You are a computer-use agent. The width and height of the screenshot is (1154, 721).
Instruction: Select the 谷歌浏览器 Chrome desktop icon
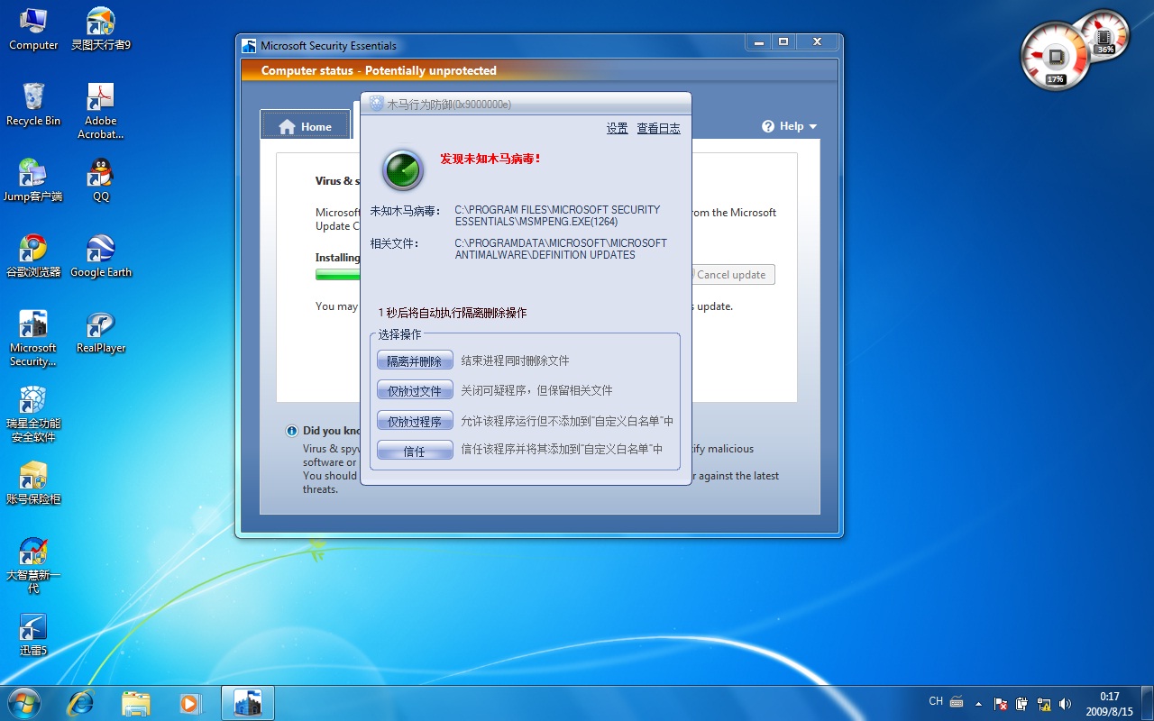[33, 256]
